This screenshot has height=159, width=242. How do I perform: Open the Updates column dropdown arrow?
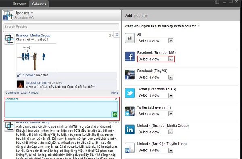click(32, 13)
